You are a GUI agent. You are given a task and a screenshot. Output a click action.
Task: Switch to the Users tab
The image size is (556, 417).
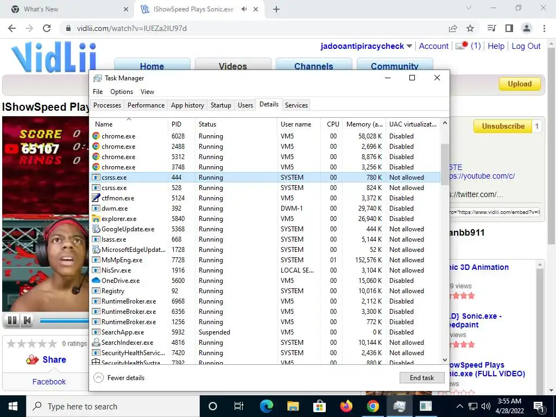coord(245,105)
